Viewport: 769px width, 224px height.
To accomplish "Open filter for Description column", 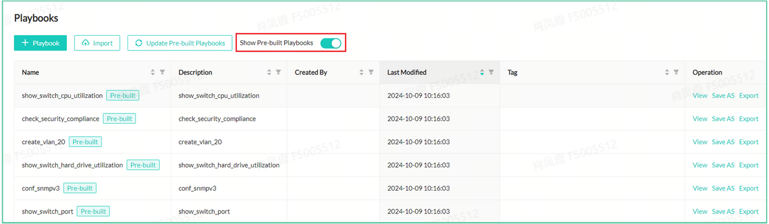I will (278, 72).
